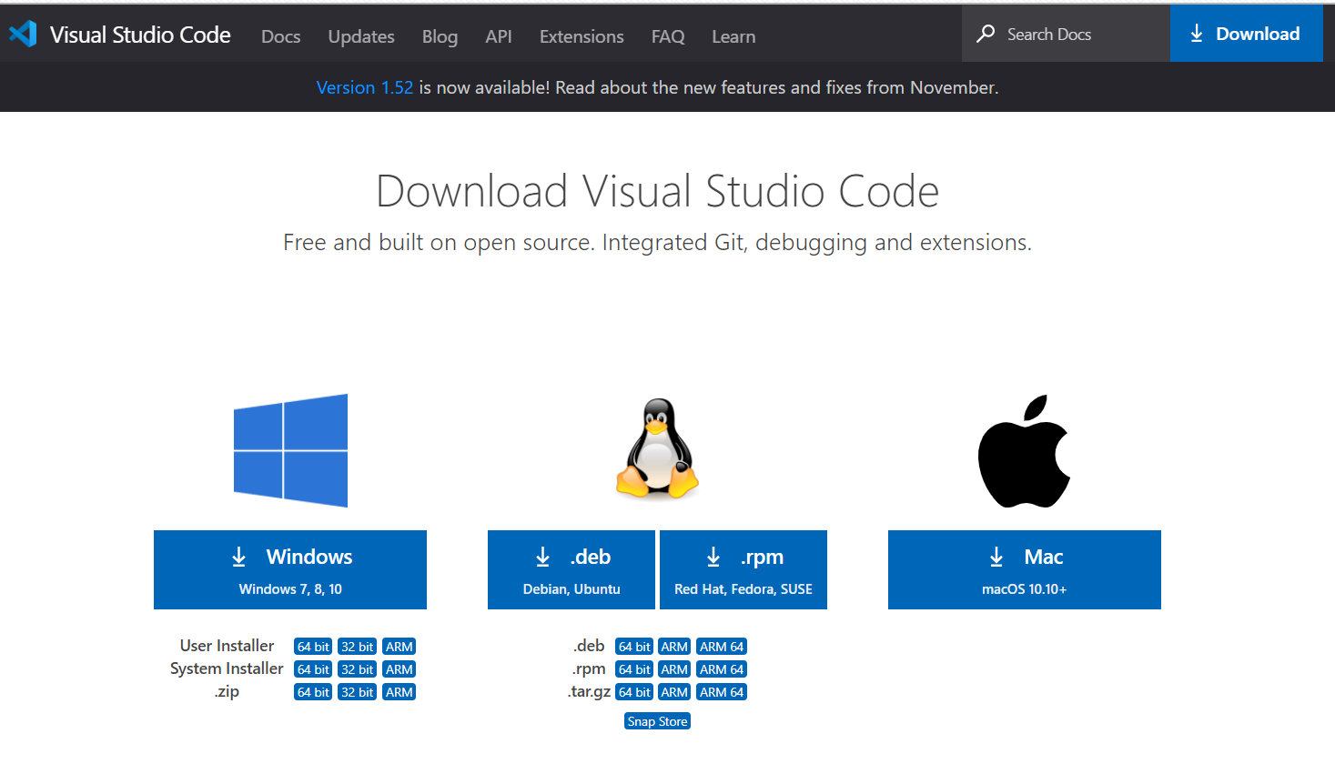Select Windows .zip 32 bit
The width and height of the screenshot is (1335, 784).
[x=358, y=692]
